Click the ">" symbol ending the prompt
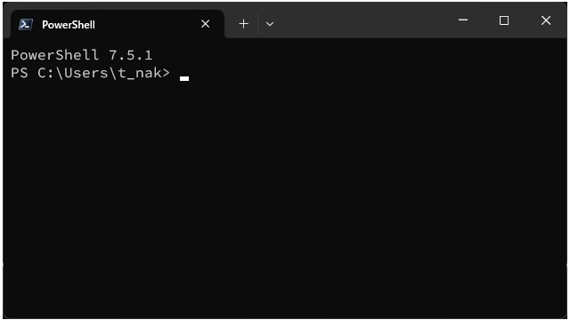Image resolution: width=570 pixels, height=320 pixels. (166, 73)
